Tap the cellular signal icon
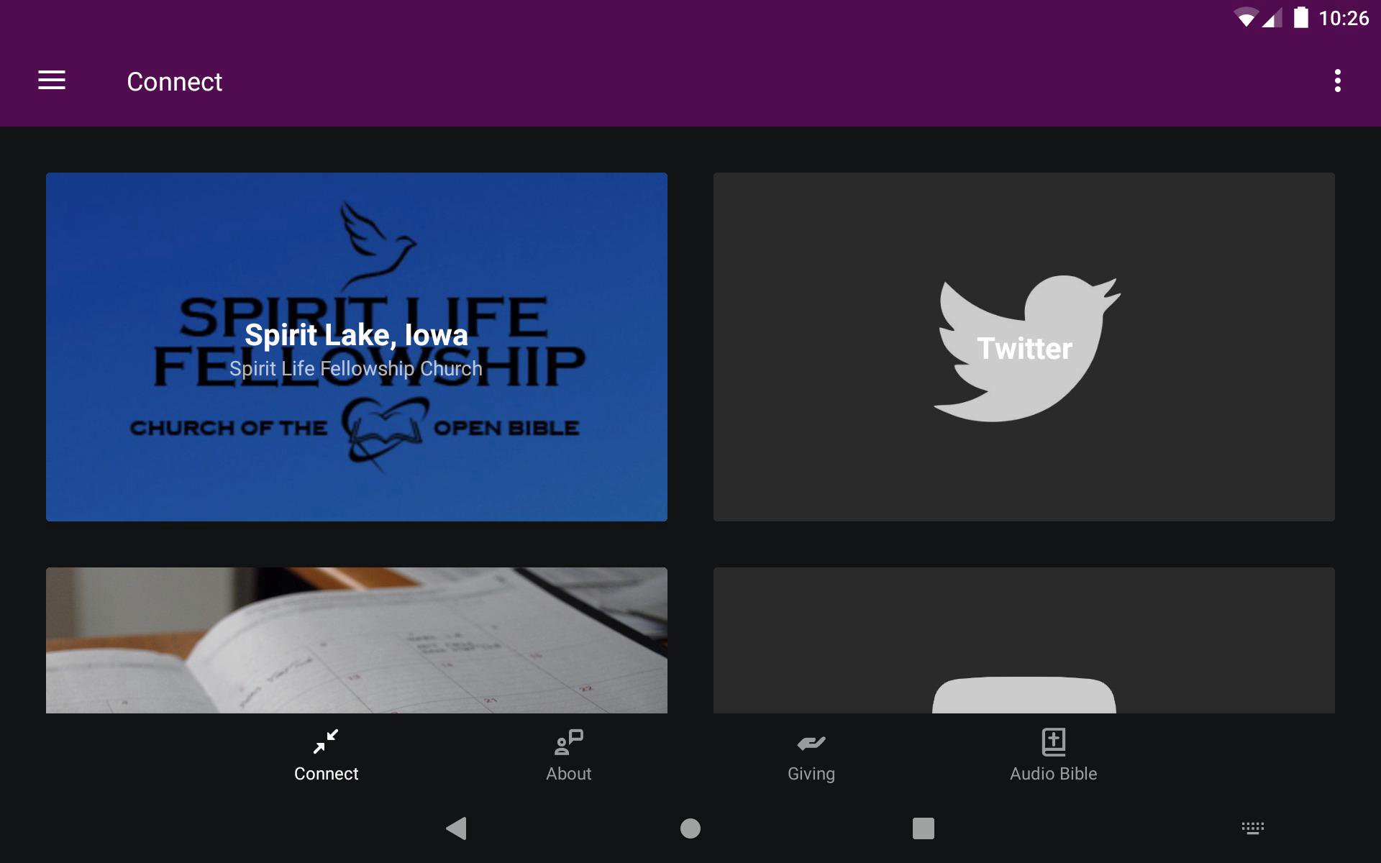 (1272, 18)
